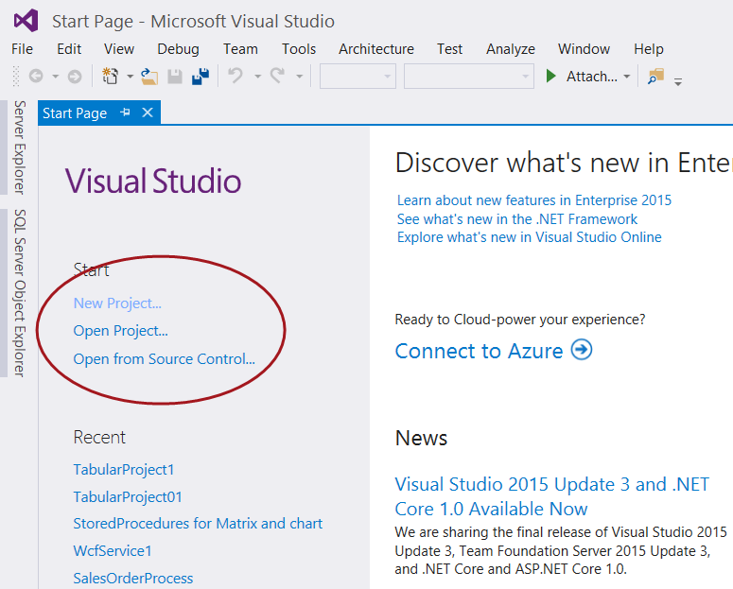Screen dimensions: 733x589
Task: Click the Undo arrow icon
Action: click(x=236, y=75)
